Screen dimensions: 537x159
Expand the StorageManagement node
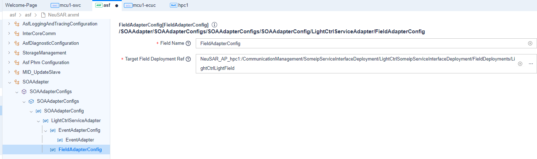point(9,53)
